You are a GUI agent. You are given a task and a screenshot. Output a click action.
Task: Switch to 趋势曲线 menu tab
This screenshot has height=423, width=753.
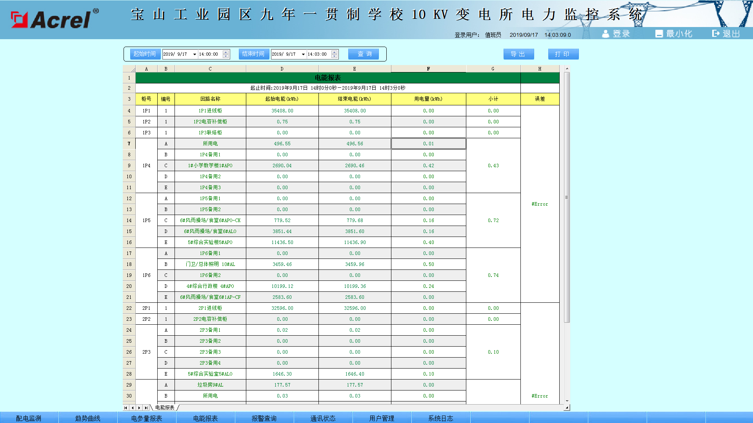tap(88, 418)
